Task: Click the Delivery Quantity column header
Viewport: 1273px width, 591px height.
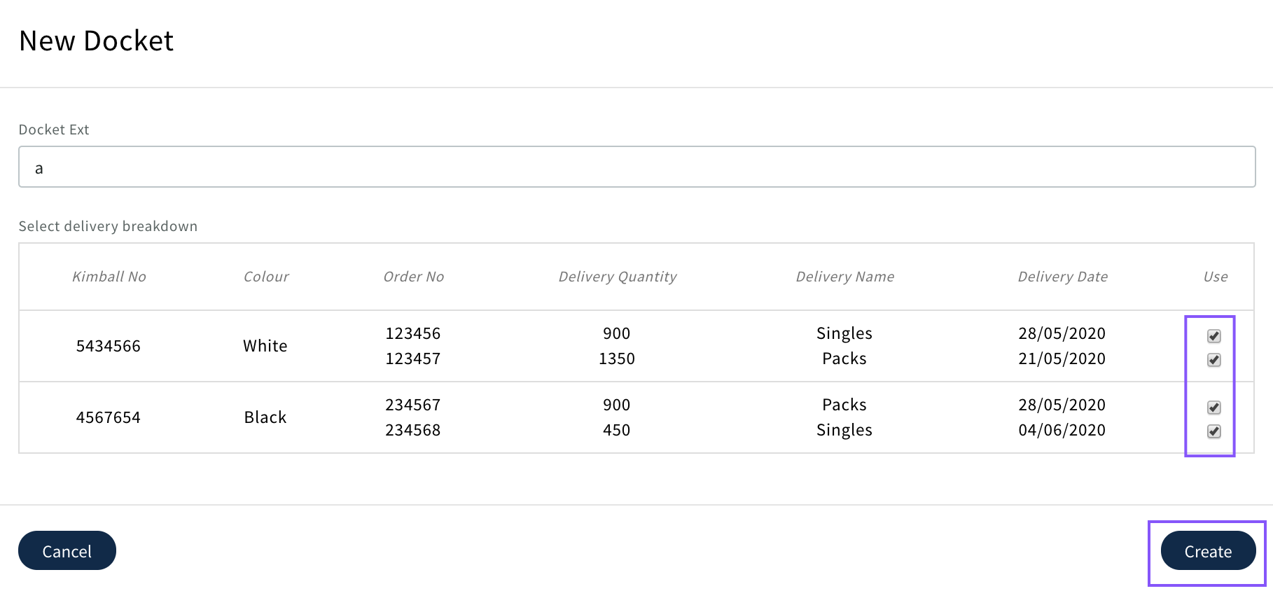Action: [618, 277]
